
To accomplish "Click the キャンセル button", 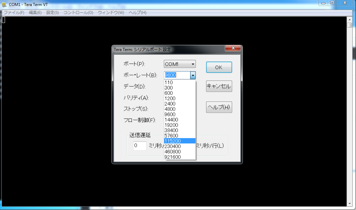I will pyautogui.click(x=219, y=86).
